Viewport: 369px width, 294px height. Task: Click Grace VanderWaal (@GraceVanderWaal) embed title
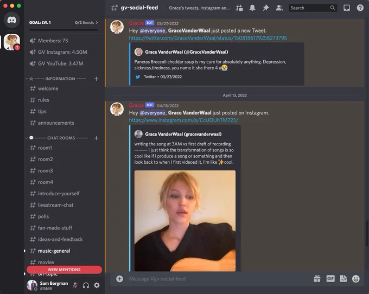click(x=186, y=52)
